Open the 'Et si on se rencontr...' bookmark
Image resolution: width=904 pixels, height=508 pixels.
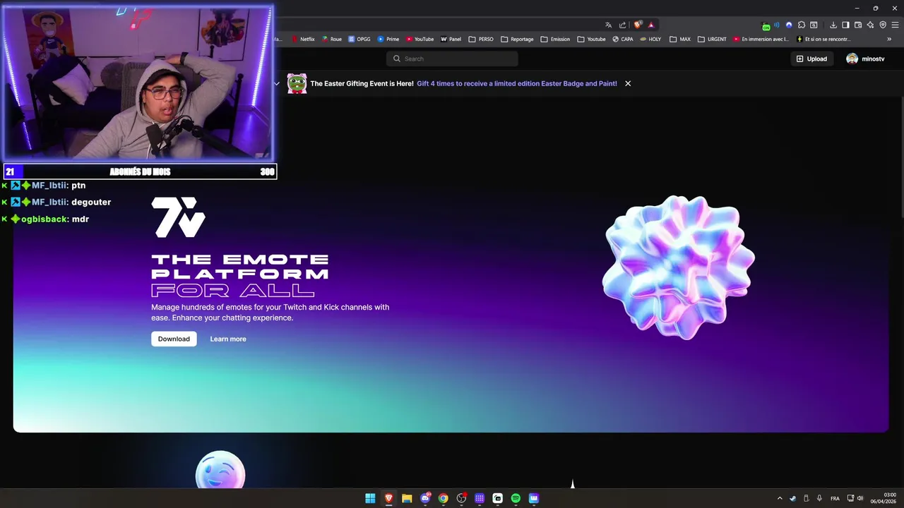(823, 39)
